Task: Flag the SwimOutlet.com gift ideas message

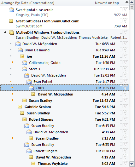Action: pos(126,20)
